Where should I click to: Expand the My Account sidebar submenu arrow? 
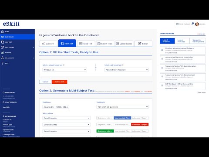tap(33, 58)
